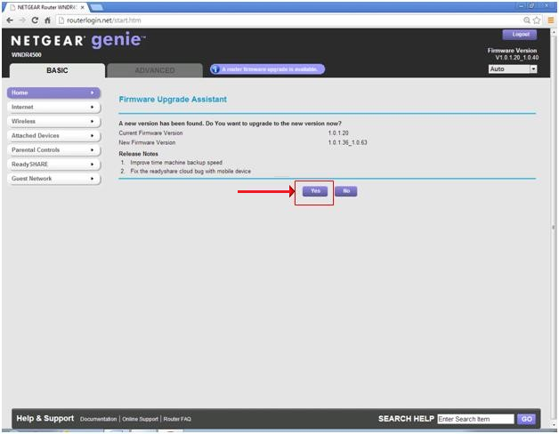559x434 pixels.
Task: Confirm the firmware upgrade with Yes
Action: [x=315, y=191]
